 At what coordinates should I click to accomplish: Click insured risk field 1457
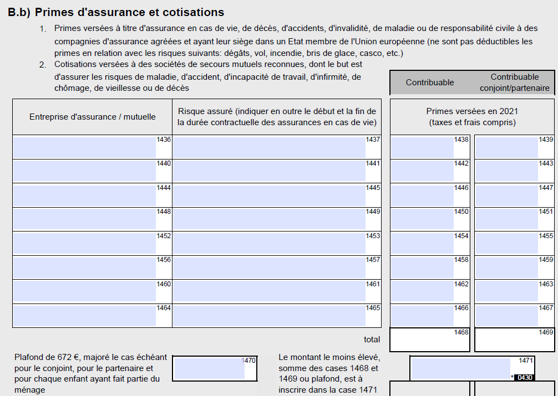(269, 268)
